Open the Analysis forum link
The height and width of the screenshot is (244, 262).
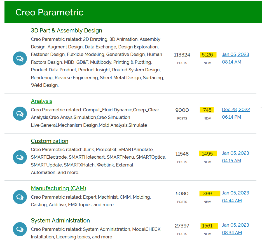point(41,101)
